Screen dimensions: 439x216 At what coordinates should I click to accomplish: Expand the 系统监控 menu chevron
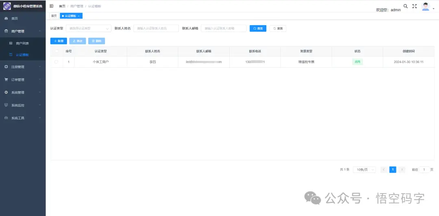coord(40,105)
